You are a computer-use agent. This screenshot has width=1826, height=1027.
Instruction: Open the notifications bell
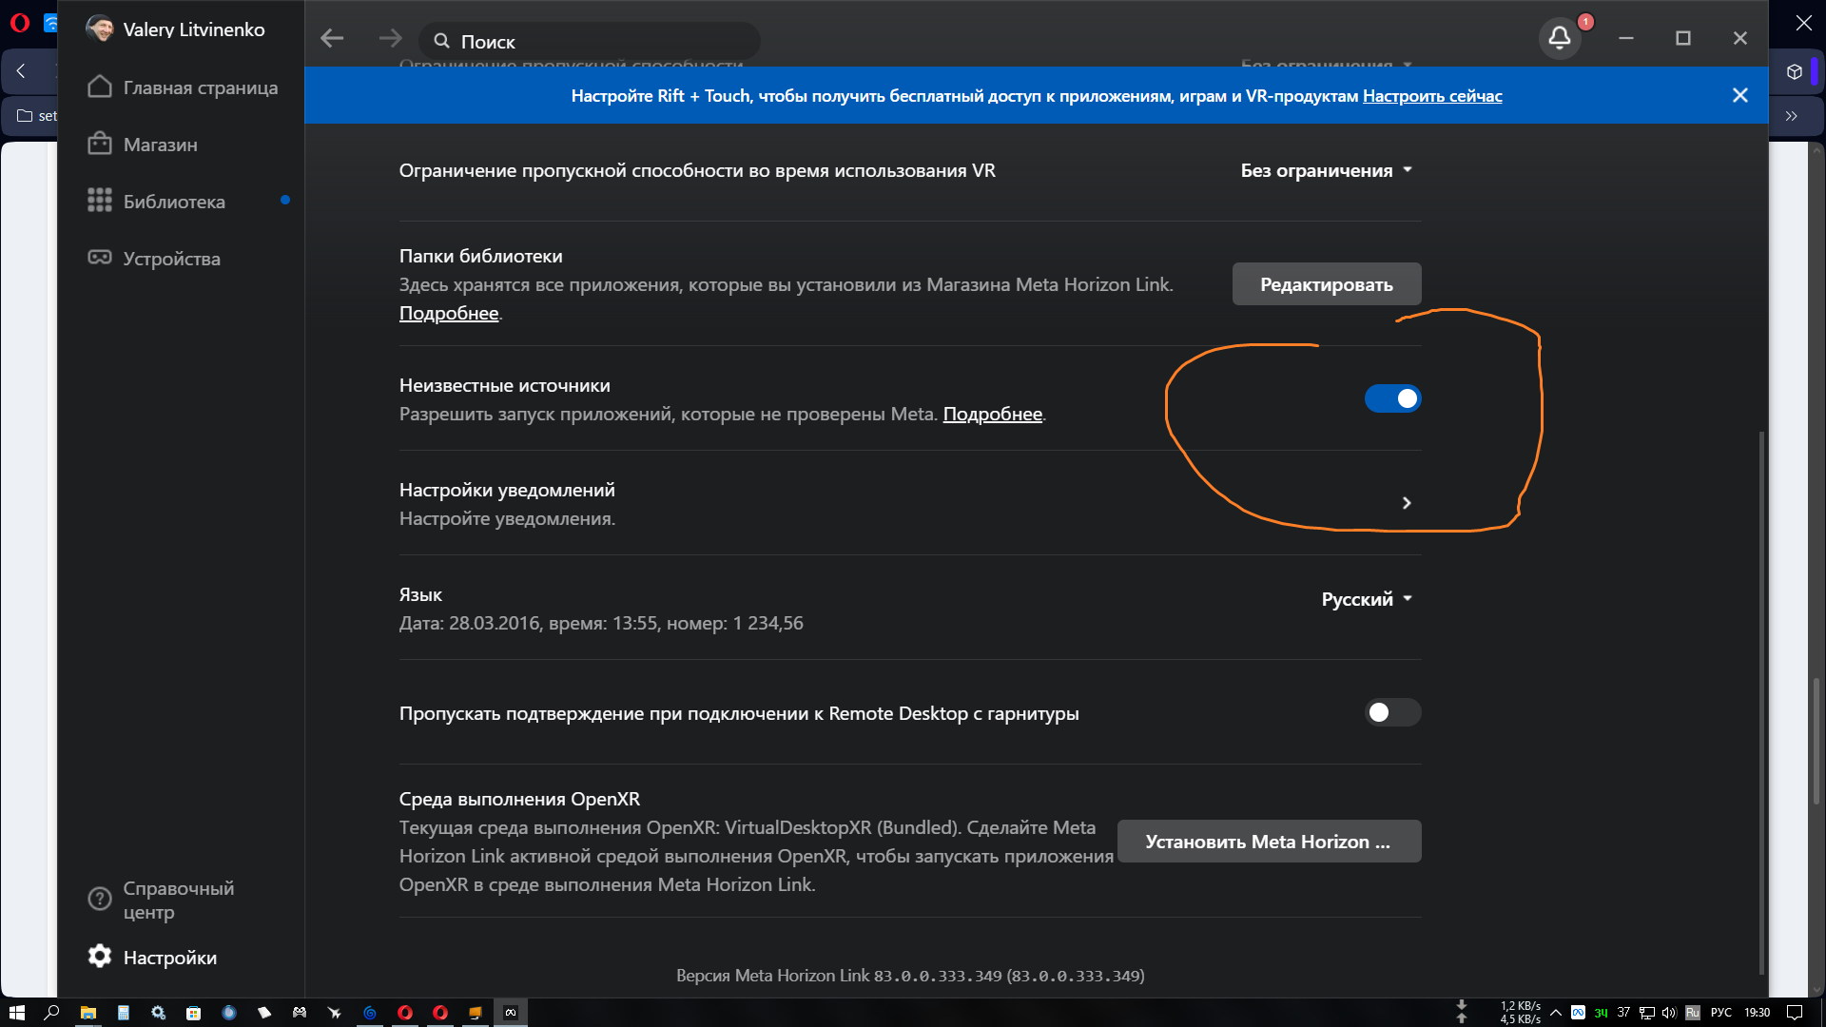[x=1560, y=38]
